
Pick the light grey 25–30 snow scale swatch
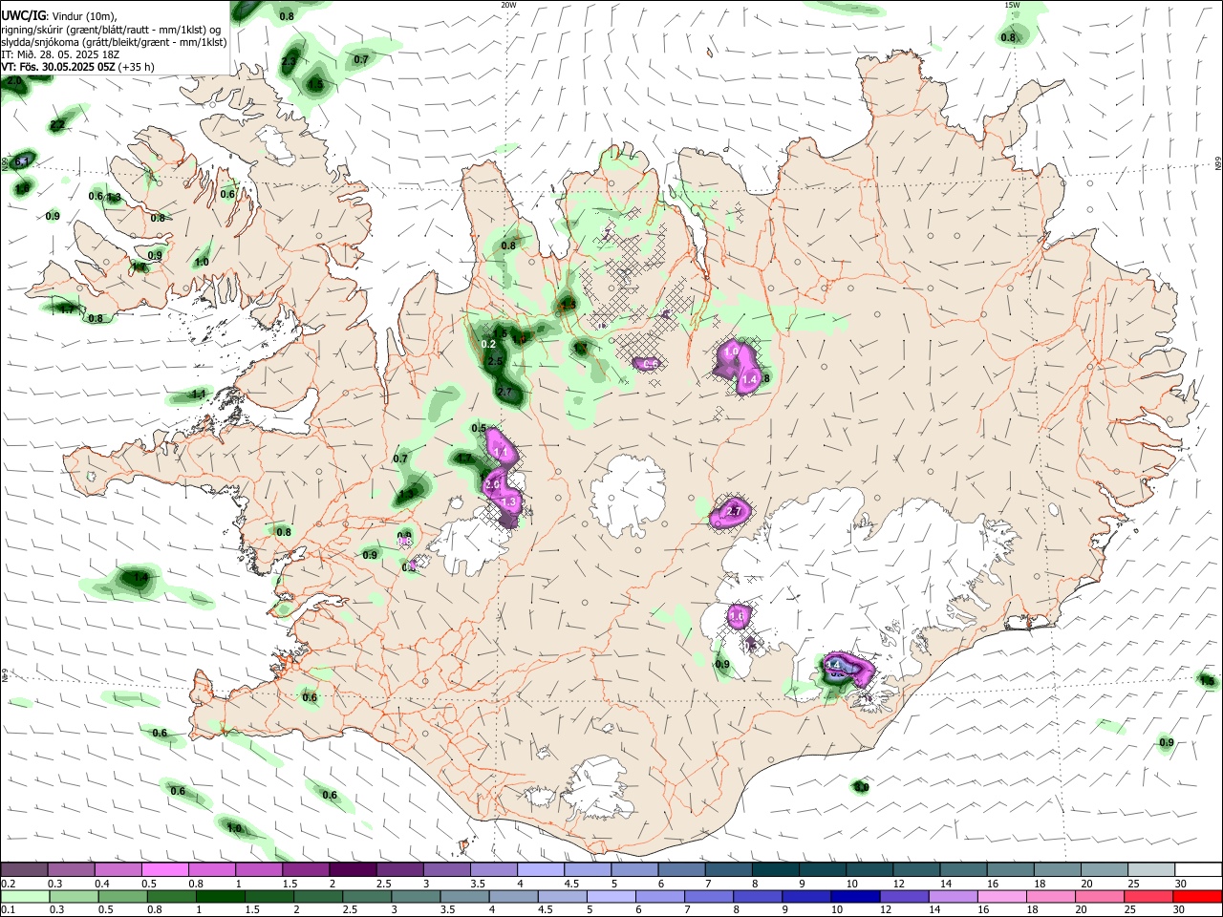pyautogui.click(x=1151, y=870)
